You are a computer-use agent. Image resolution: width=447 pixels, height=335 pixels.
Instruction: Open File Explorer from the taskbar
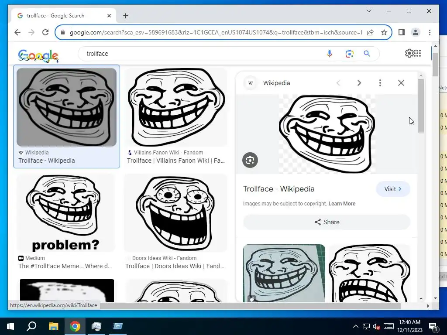[53, 326]
